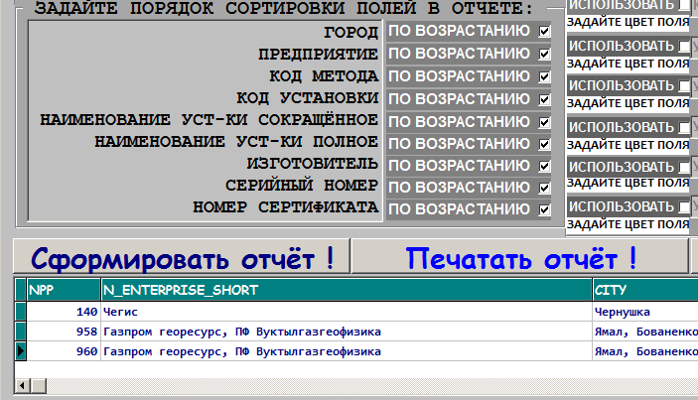Click the КОД УСТАНОВКИ field label

[308, 97]
